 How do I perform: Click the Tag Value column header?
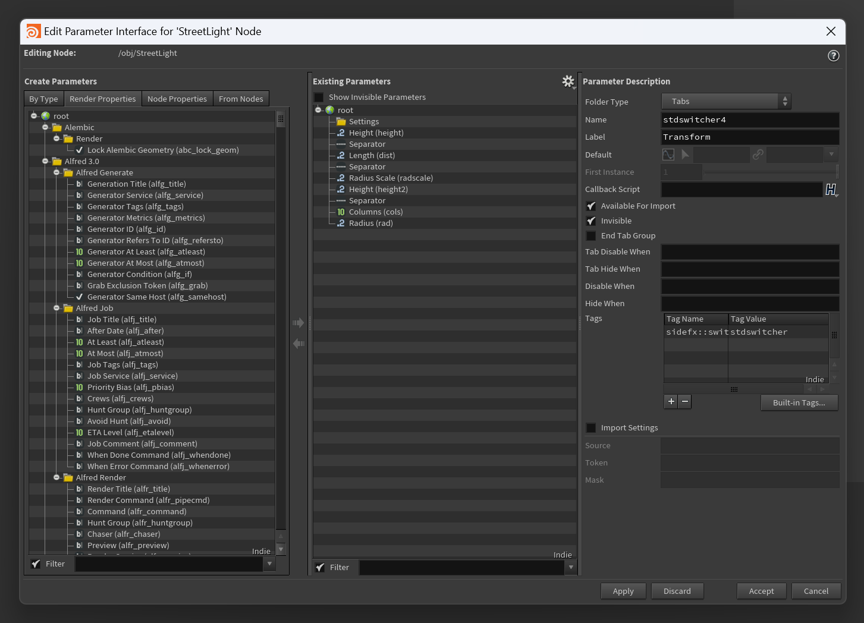pos(778,319)
